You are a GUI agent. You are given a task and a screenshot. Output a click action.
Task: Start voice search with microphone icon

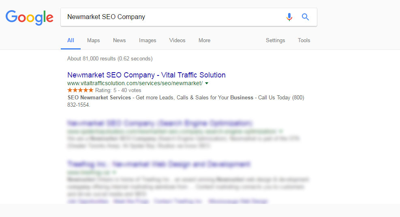[289, 17]
